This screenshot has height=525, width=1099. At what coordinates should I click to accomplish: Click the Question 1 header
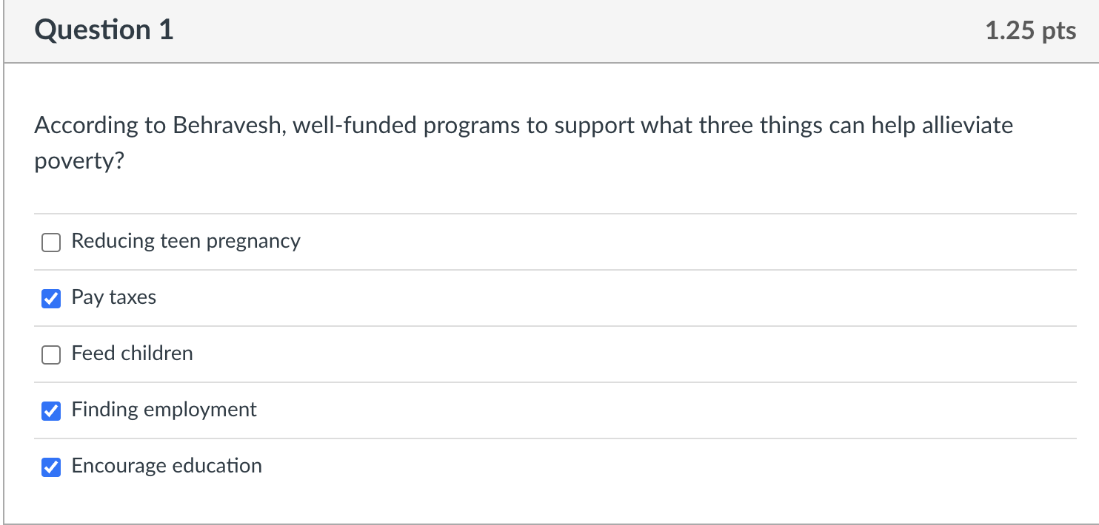click(x=103, y=30)
